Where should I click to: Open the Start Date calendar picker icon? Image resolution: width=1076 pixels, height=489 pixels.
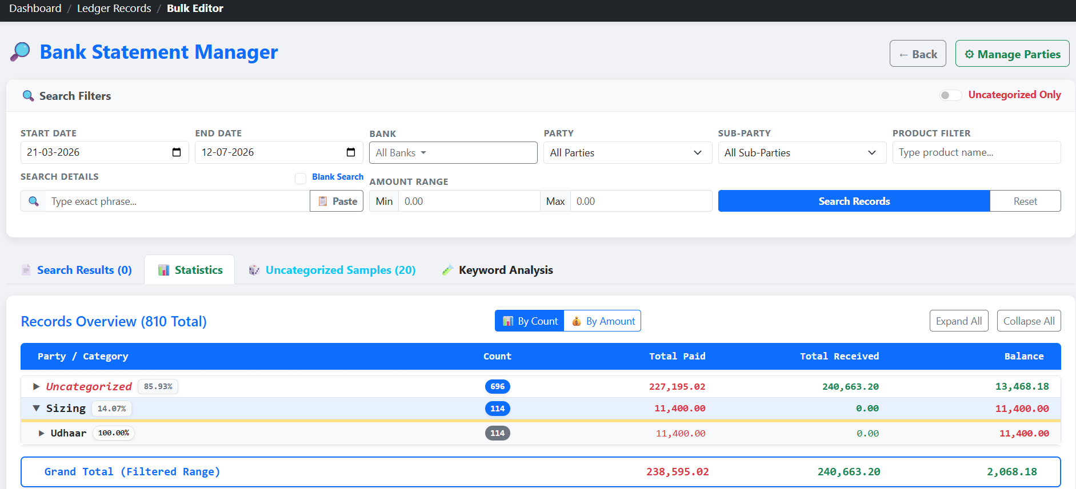point(177,152)
